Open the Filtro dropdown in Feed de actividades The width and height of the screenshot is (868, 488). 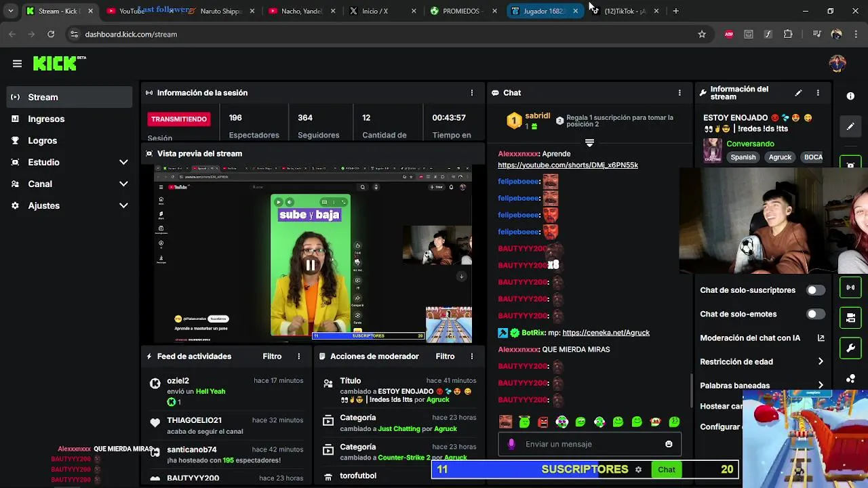[x=272, y=357]
